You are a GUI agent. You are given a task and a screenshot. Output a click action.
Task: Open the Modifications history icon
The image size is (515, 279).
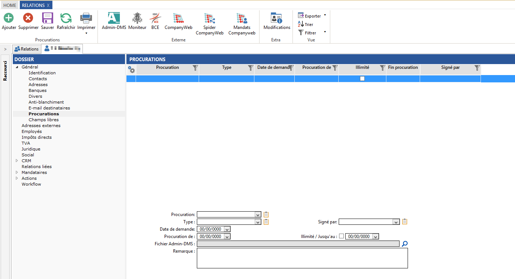276,18
